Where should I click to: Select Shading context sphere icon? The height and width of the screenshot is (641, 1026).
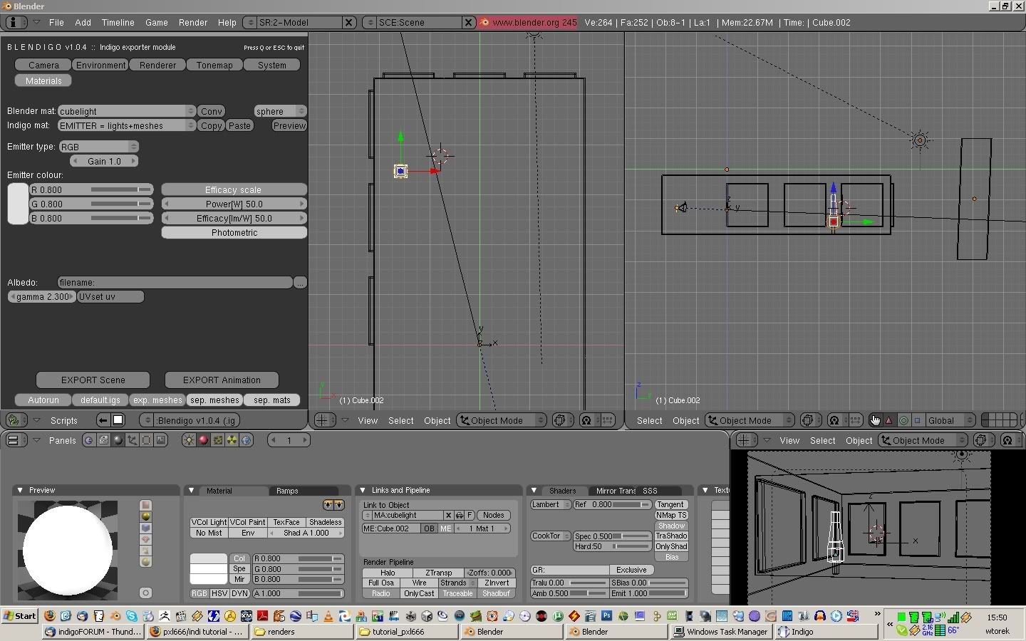coord(118,440)
